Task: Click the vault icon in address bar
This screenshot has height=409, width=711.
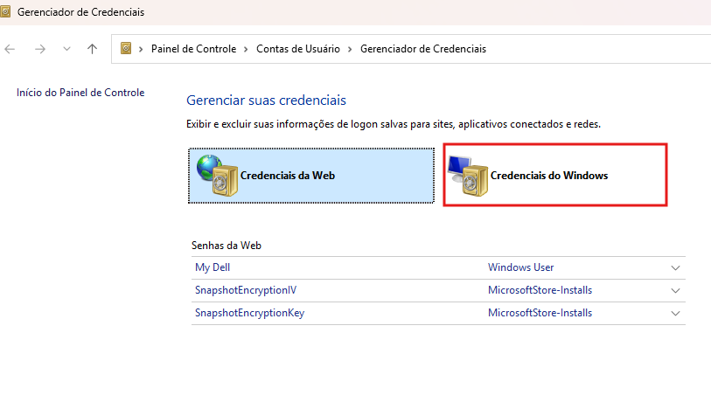Action: [126, 49]
